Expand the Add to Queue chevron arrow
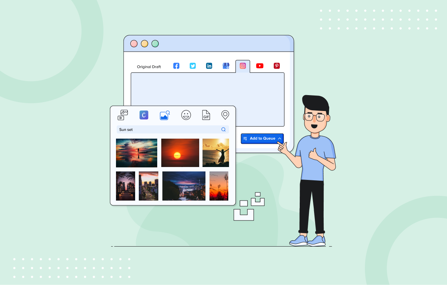Viewport: 447px width, 285px height. tap(280, 139)
